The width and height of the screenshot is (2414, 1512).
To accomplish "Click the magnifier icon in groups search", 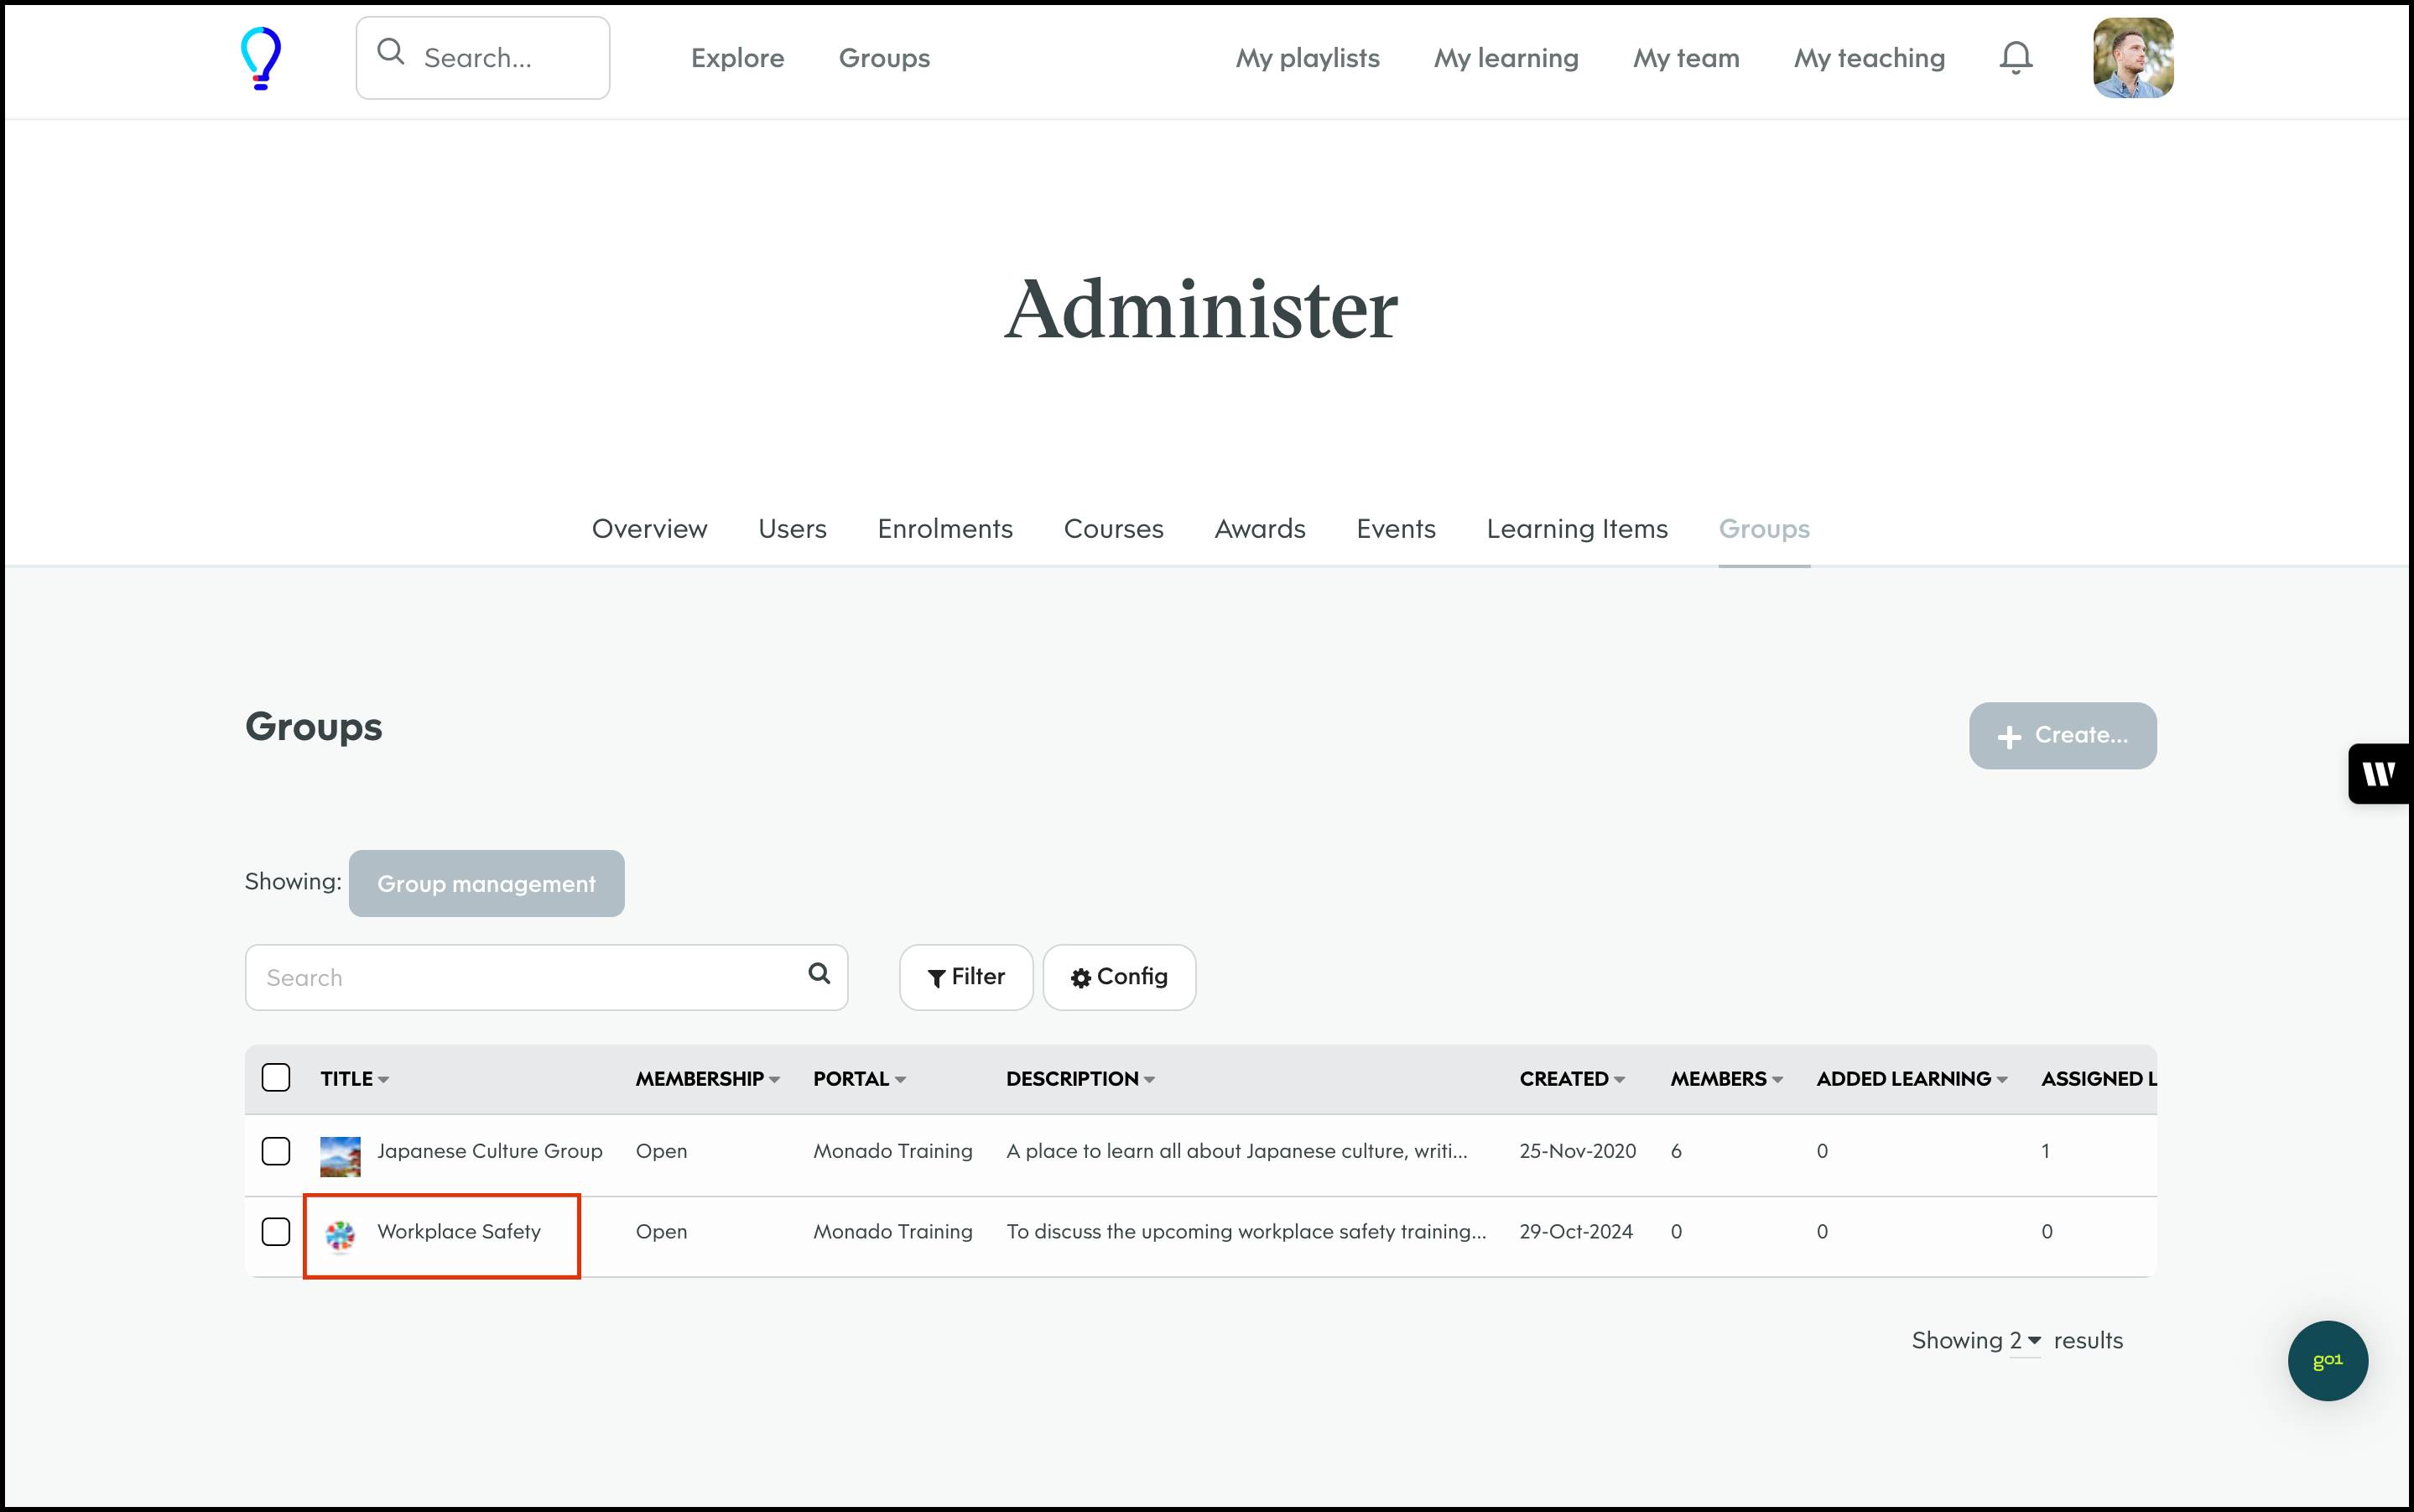I will click(x=819, y=974).
